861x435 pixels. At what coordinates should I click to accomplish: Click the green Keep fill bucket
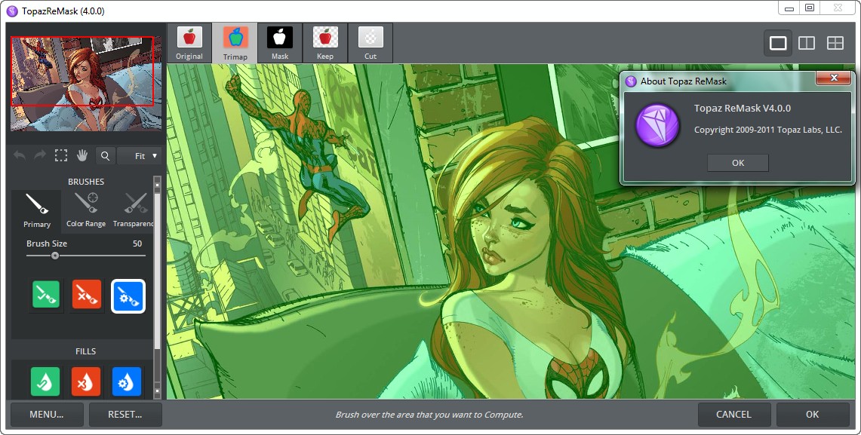point(45,381)
